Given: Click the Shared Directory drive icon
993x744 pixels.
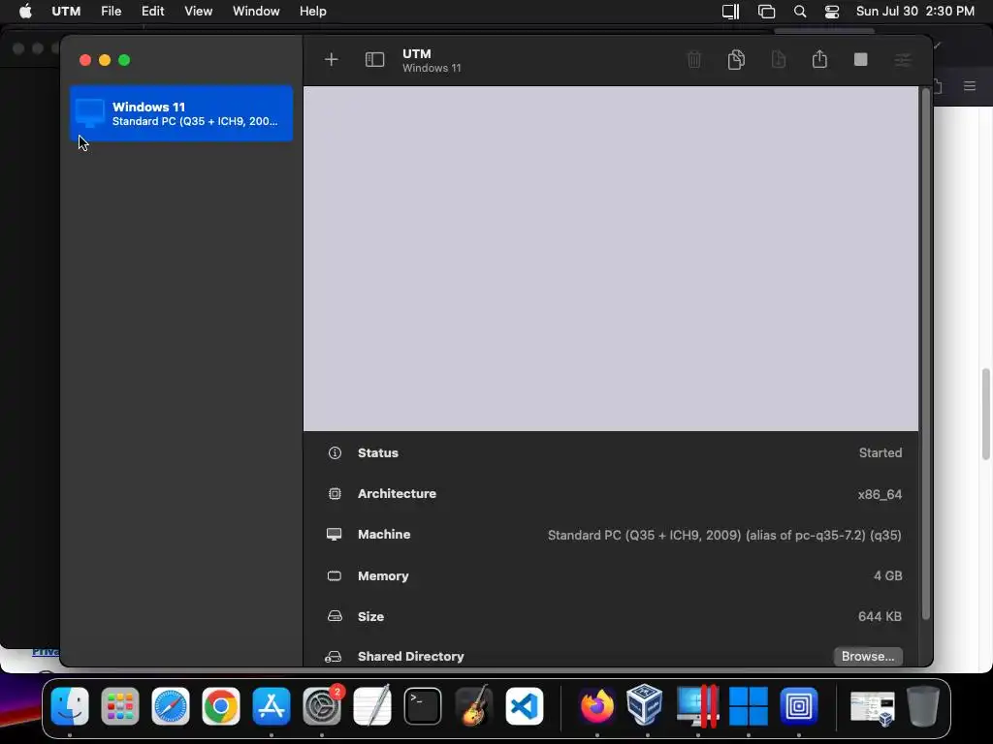Looking at the screenshot, I should 334,657.
